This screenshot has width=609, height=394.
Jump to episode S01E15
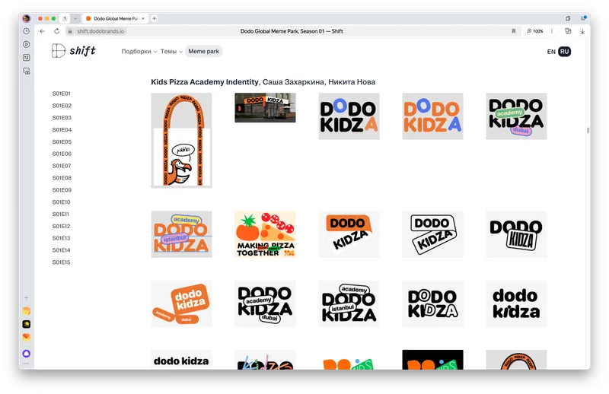point(62,262)
